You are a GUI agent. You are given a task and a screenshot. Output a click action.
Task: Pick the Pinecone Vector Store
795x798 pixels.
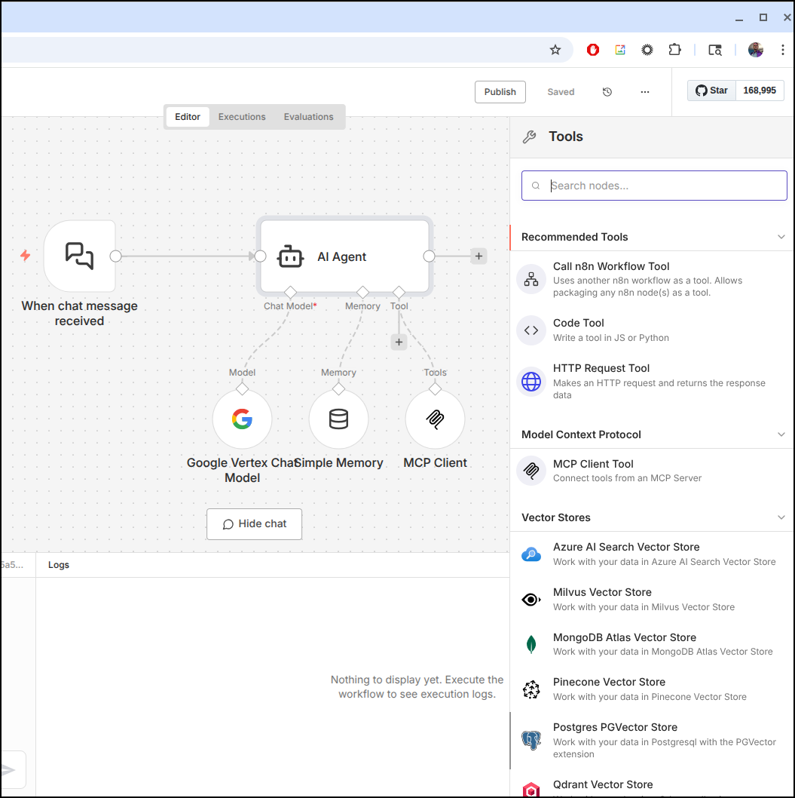point(609,689)
